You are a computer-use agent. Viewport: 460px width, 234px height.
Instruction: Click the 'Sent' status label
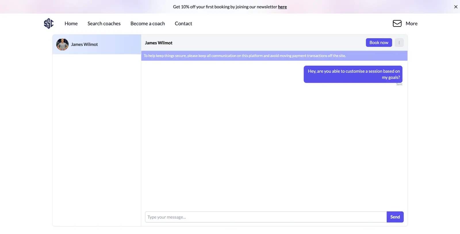399,84
